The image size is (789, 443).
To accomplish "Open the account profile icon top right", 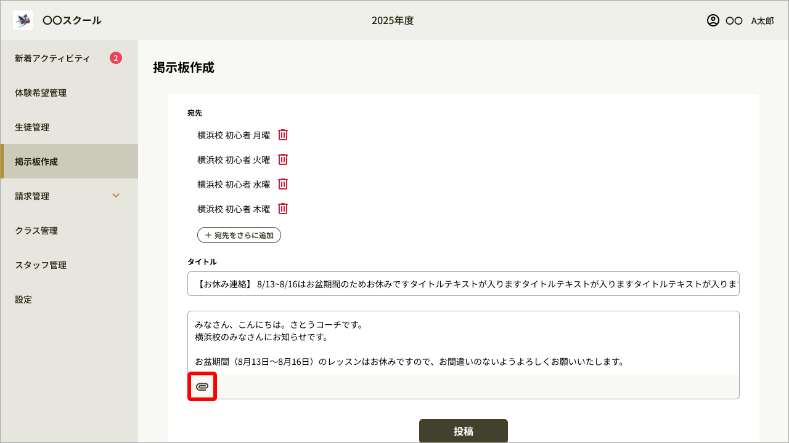I will pos(713,20).
